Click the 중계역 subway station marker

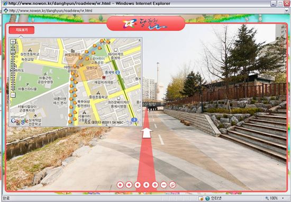(x=117, y=72)
